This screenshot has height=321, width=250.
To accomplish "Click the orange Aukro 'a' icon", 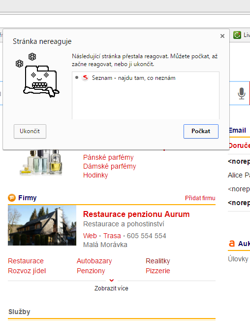I will tap(232, 244).
